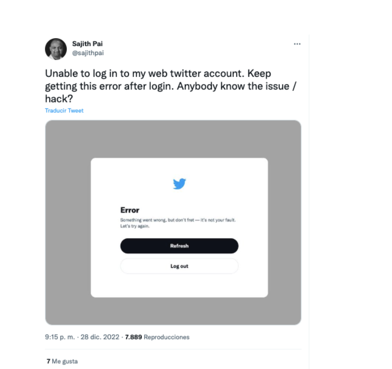Screen dimensions: 392x369
Task: Click the Traducir Tweet link
Action: 64,111
